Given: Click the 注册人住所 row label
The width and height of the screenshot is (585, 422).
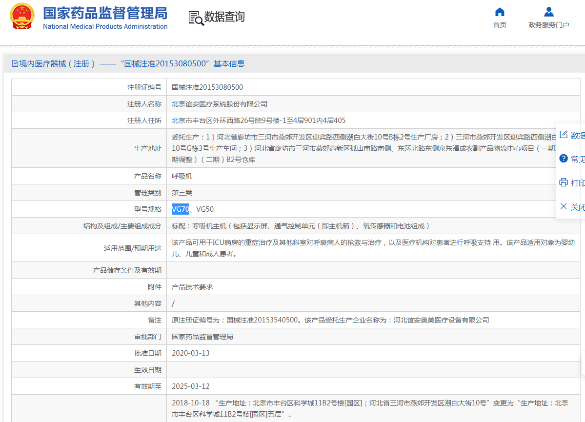Looking at the screenshot, I should (x=144, y=121).
